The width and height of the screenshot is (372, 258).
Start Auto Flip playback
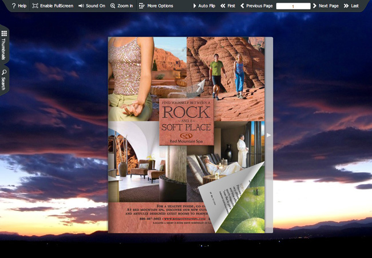point(204,6)
